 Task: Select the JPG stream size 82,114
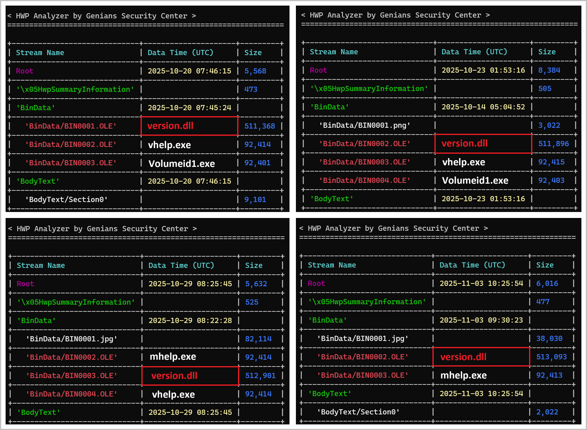click(x=258, y=339)
